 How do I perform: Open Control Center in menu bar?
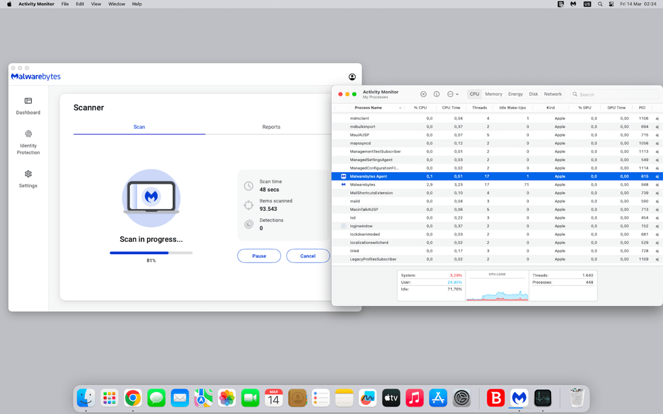pos(611,4)
